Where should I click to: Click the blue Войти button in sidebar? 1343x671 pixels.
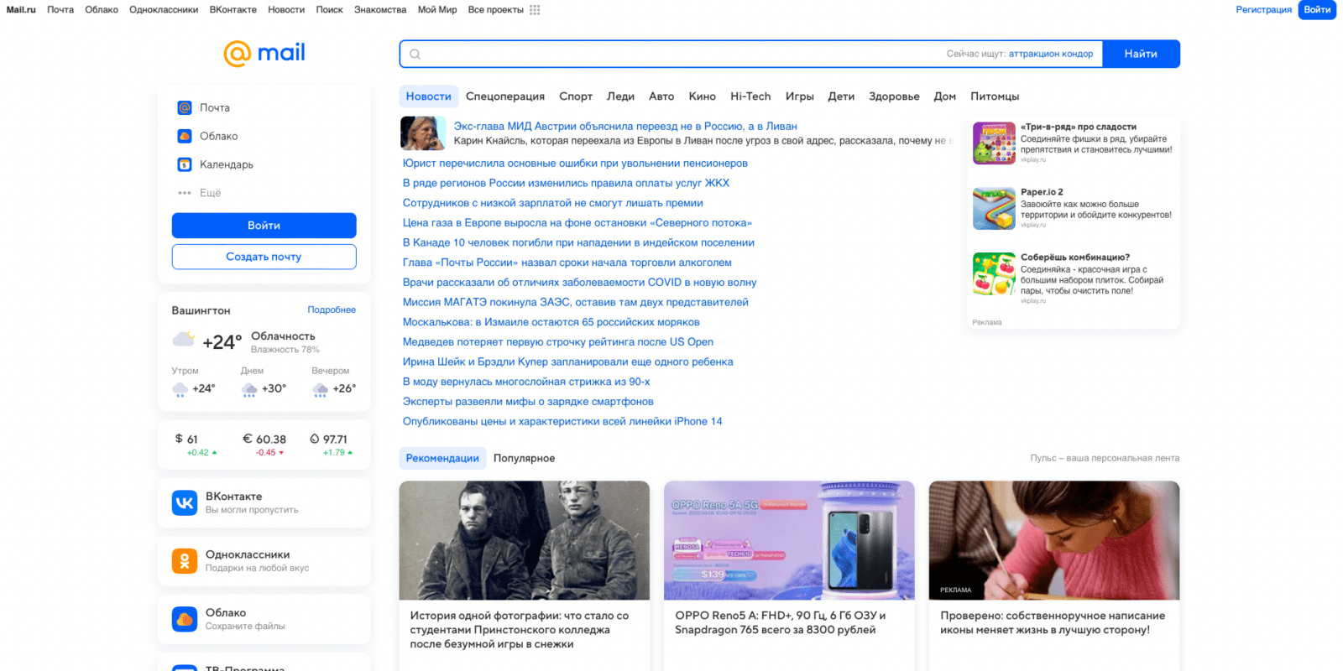264,226
